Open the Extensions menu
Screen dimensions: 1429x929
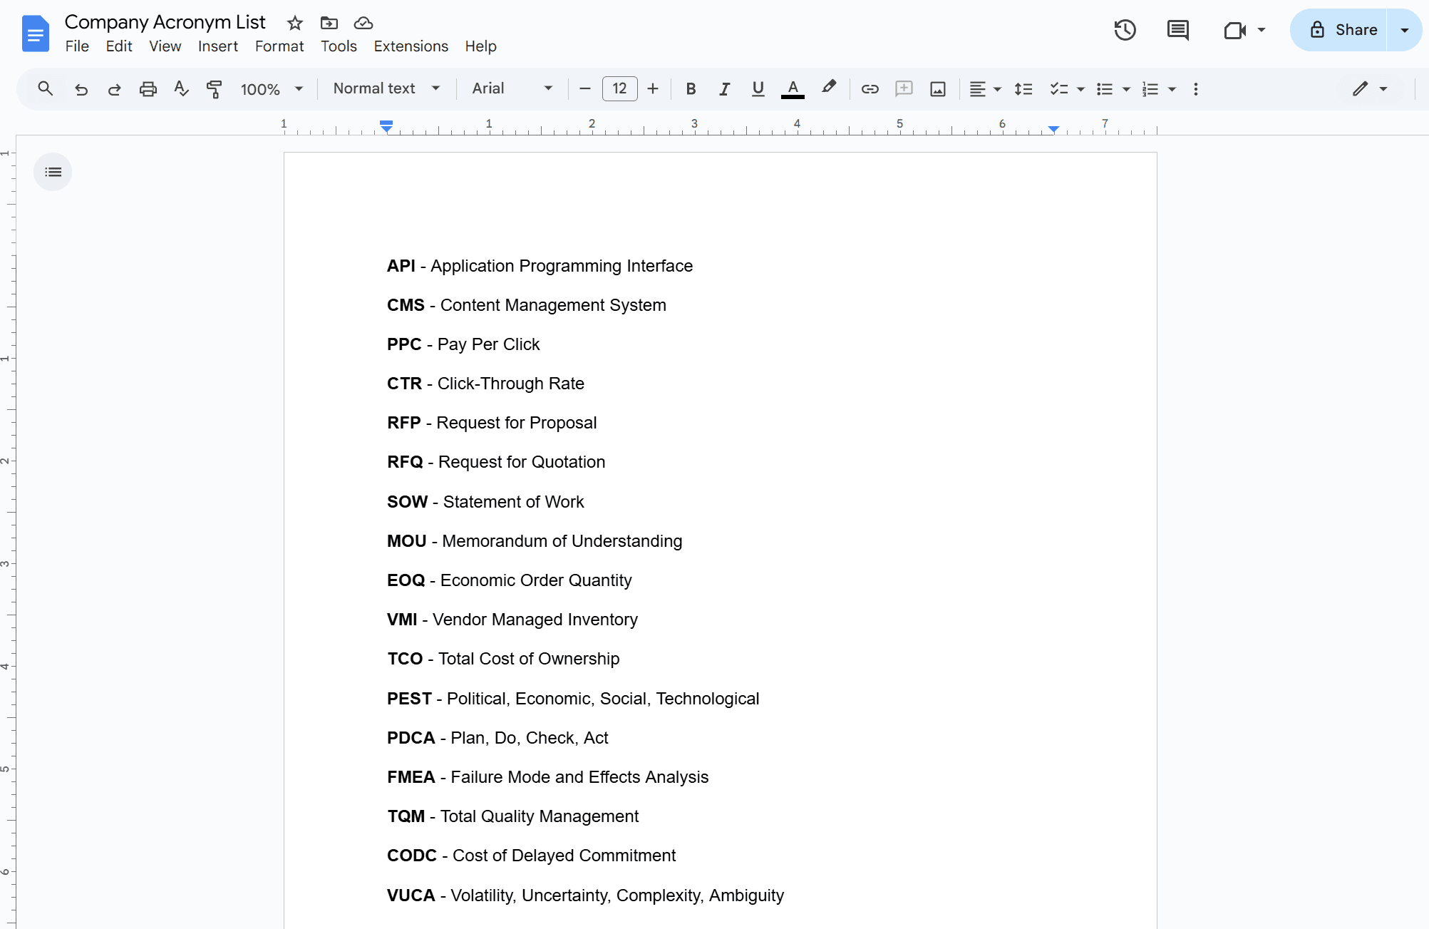click(411, 46)
